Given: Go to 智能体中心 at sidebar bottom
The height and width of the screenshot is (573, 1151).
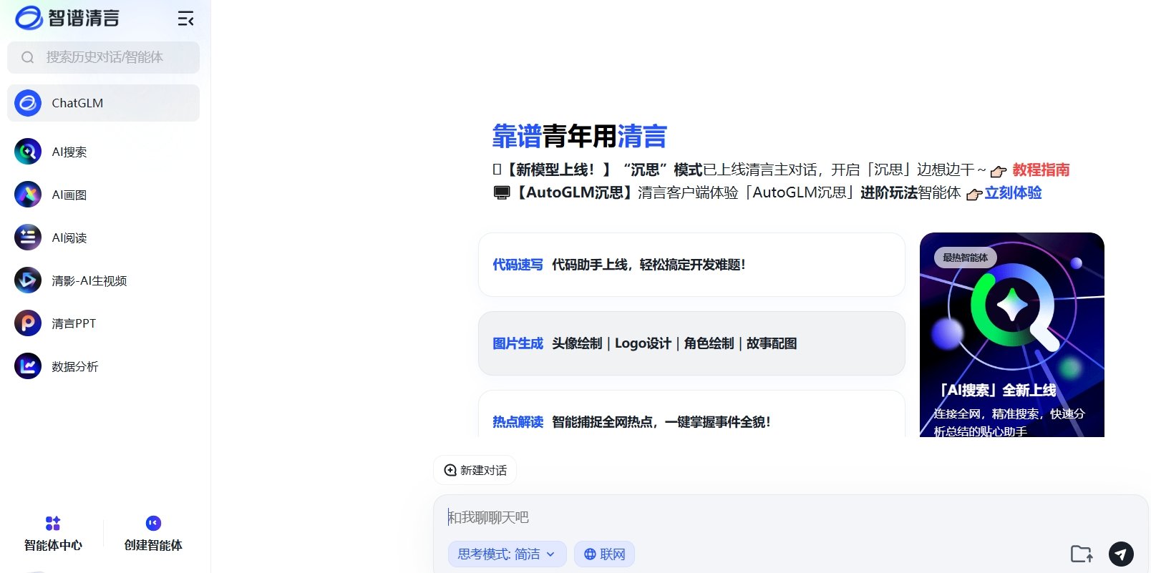Looking at the screenshot, I should coord(53,534).
